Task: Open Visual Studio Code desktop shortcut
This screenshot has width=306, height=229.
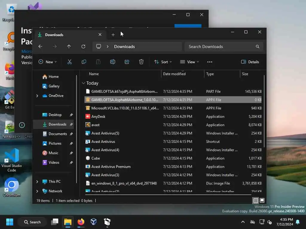Action: [12, 160]
